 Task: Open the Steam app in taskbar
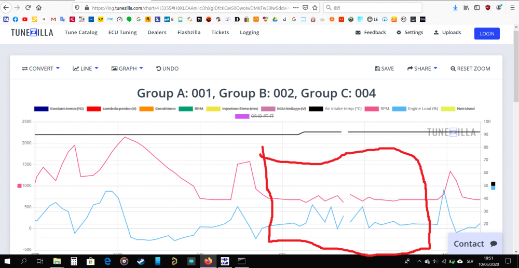click(x=141, y=261)
